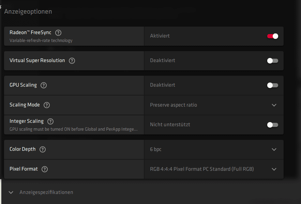Expand the Anzeigespezifikationen section
The width and height of the screenshot is (301, 204).
click(x=11, y=192)
